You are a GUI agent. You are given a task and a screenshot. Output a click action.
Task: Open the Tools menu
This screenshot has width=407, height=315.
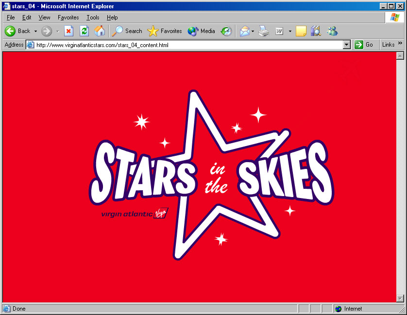[x=93, y=17]
